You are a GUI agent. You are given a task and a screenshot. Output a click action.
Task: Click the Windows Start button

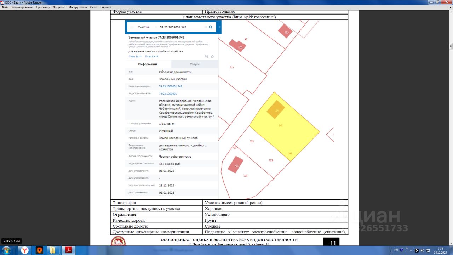6,250
